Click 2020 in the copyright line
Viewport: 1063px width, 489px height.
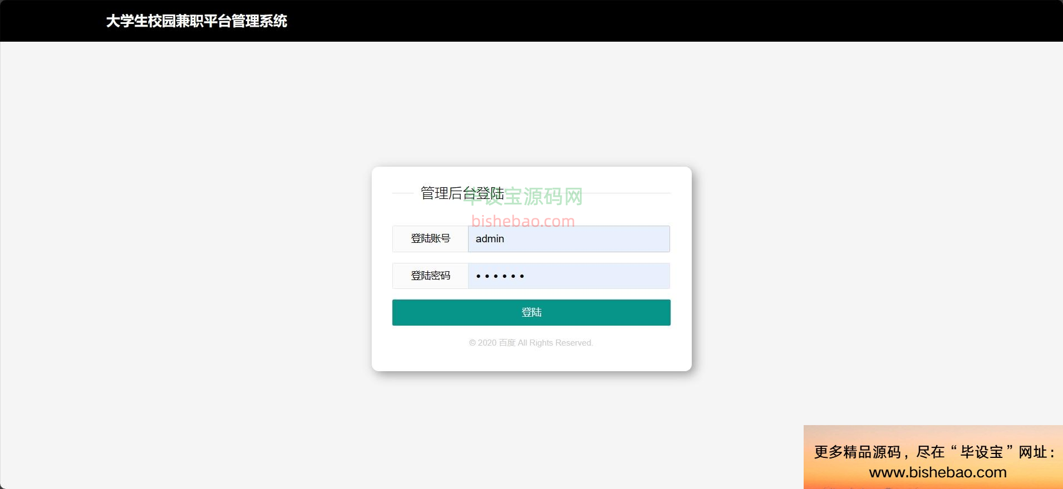(487, 343)
